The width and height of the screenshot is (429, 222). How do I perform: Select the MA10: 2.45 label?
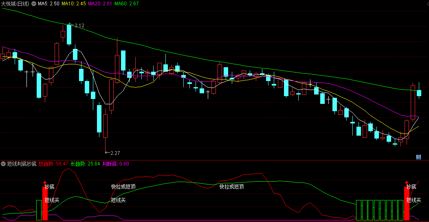coord(74,4)
